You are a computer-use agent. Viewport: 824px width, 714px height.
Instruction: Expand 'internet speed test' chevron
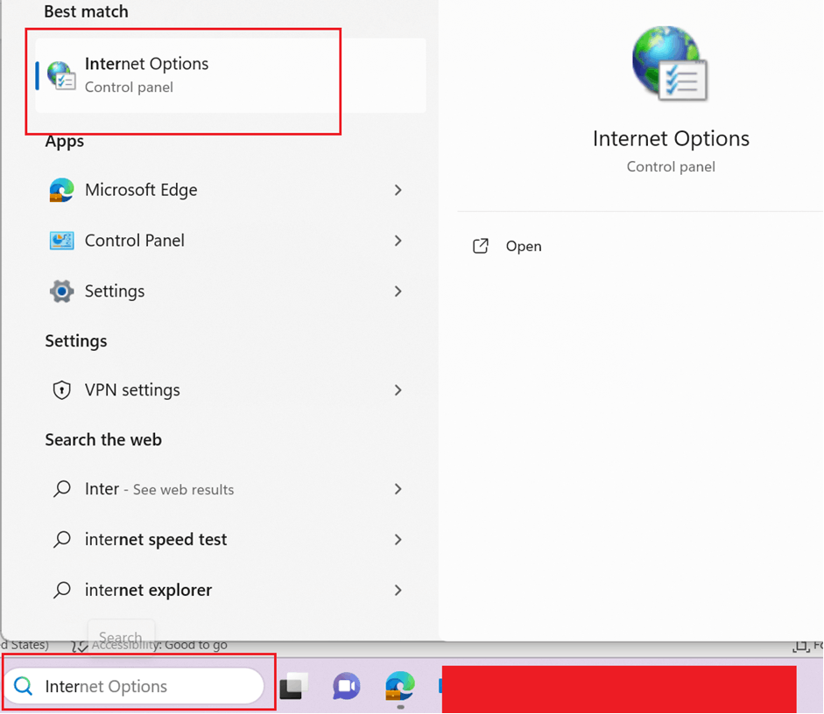(398, 539)
